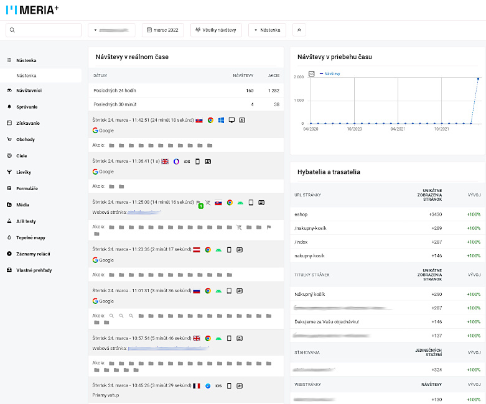Click French flag on 10:45:26 visit
This screenshot has width=486, height=404.
pos(197,386)
